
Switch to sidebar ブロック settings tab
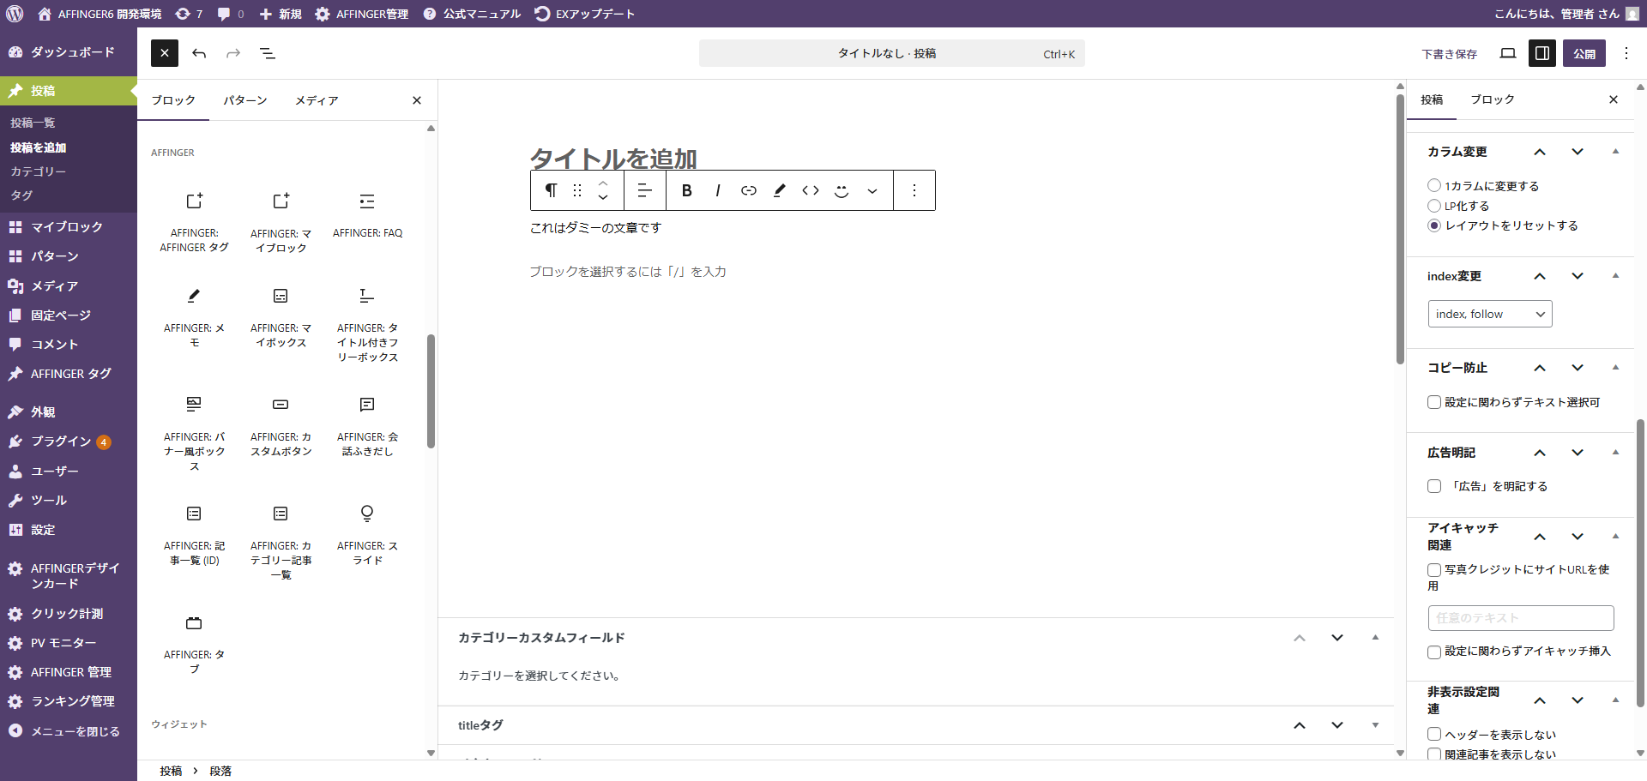click(x=1493, y=99)
